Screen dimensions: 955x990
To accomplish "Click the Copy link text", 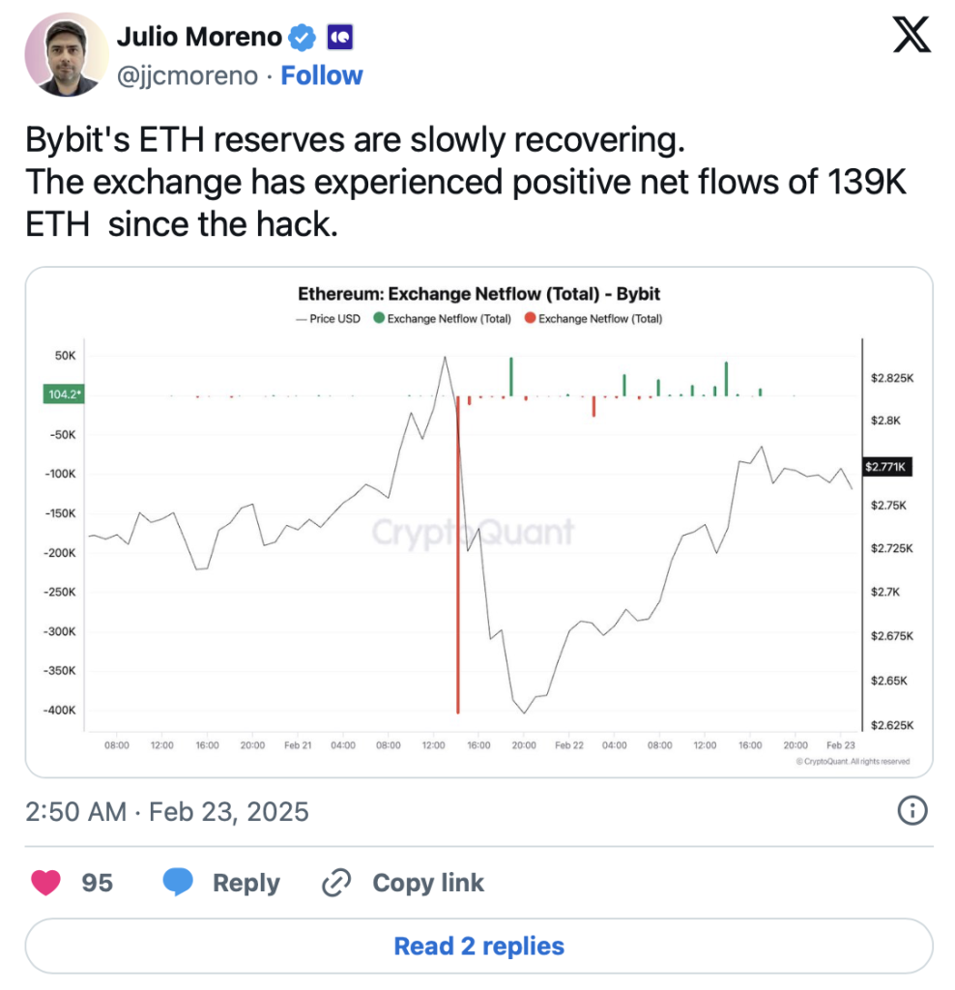I will 428,883.
